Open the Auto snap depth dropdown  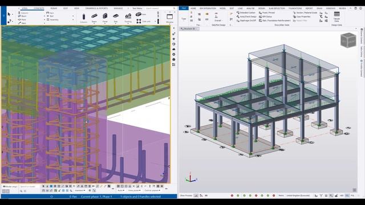click(x=121, y=191)
